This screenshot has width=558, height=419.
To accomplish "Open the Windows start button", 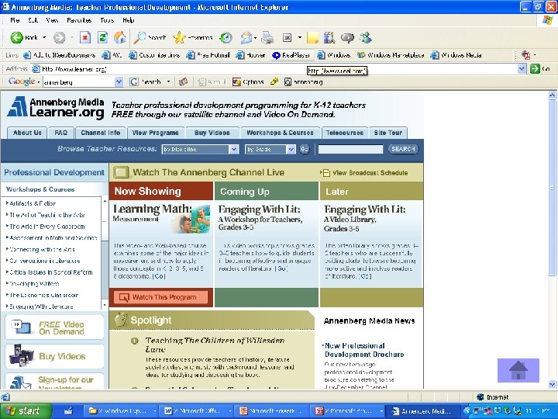I will [25, 411].
